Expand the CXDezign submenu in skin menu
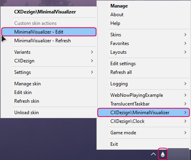 pyautogui.click(x=49, y=61)
